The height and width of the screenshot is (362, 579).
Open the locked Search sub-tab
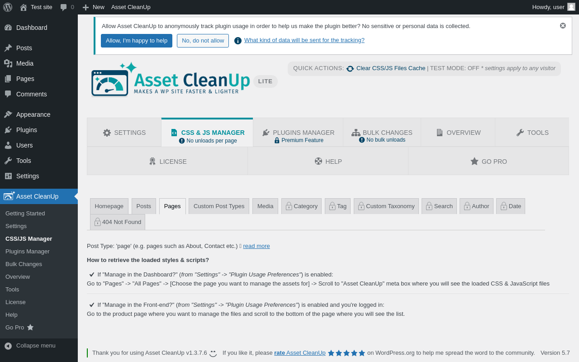point(439,206)
